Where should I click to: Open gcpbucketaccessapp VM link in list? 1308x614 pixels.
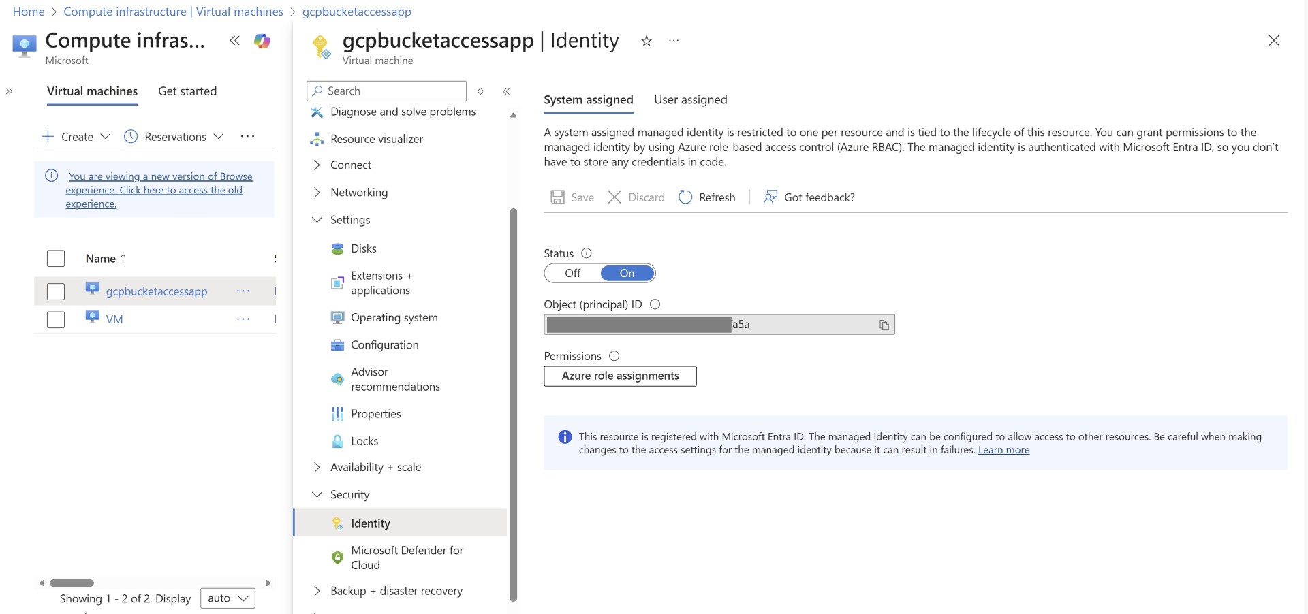[157, 291]
